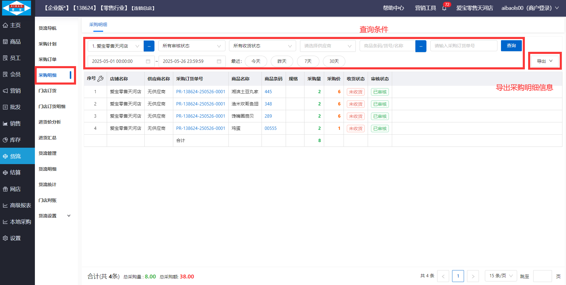Go to 主页 in left sidebar
Image resolution: width=566 pixels, height=285 pixels.
pyautogui.click(x=17, y=25)
